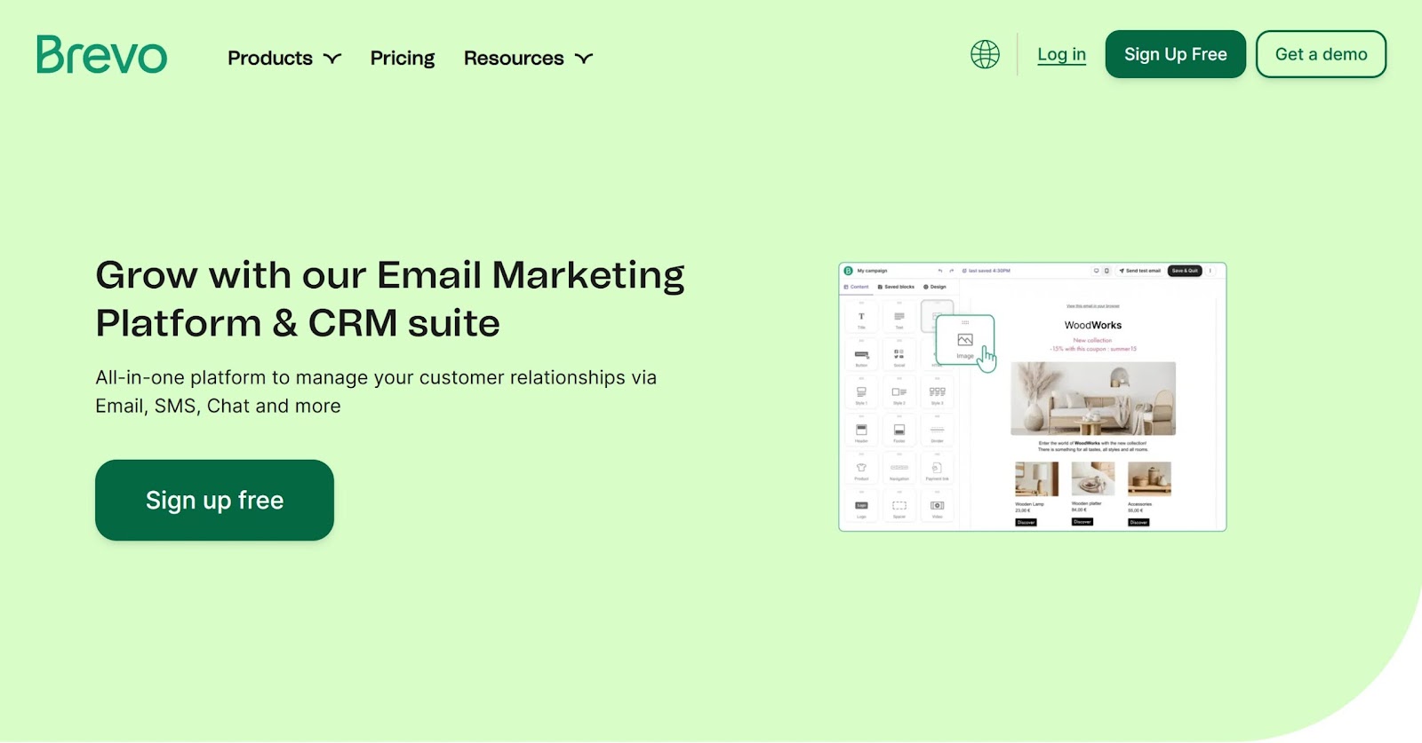Expand the Resources dropdown menu
1422x743 pixels.
(527, 59)
